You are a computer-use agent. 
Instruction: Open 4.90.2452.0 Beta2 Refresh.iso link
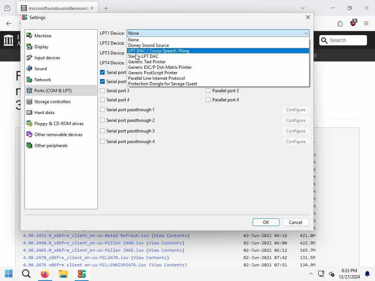[86, 236]
